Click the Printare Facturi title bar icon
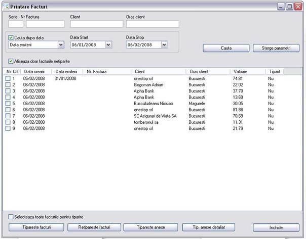 click(x=6, y=7)
